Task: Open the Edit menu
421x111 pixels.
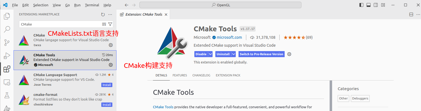Action: click(25, 5)
